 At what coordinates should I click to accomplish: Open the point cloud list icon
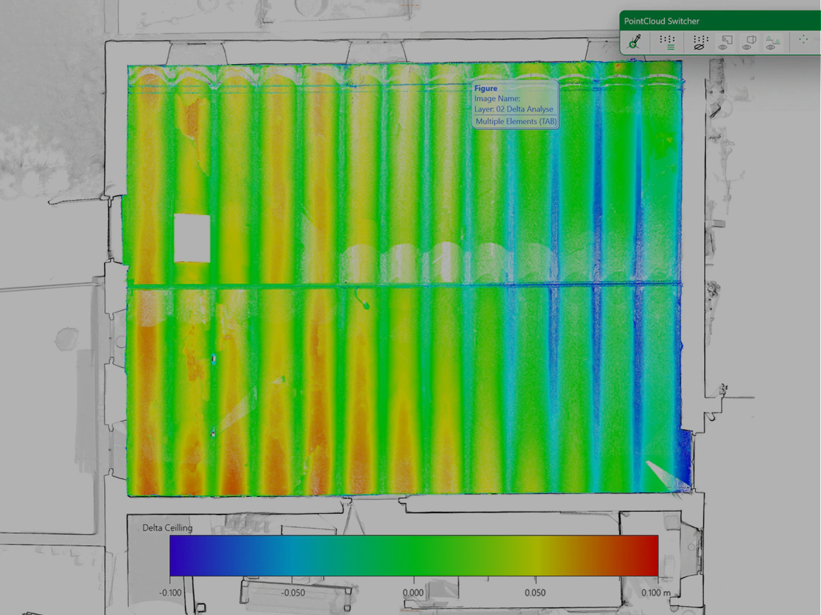tap(667, 42)
